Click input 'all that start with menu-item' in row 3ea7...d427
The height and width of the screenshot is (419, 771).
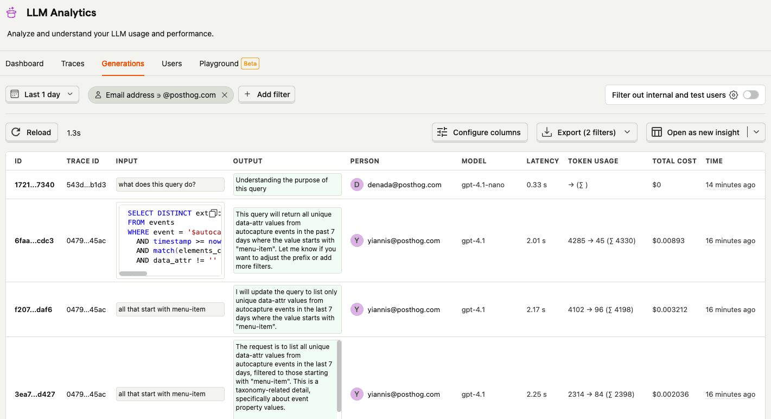[x=170, y=394]
